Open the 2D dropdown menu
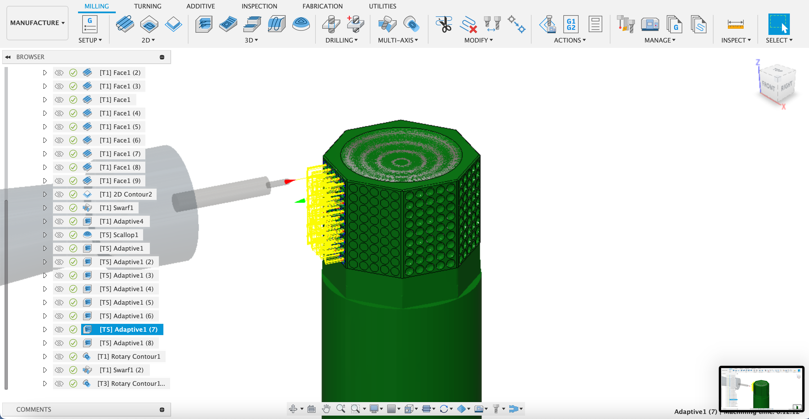This screenshot has height=419, width=809. (148, 40)
